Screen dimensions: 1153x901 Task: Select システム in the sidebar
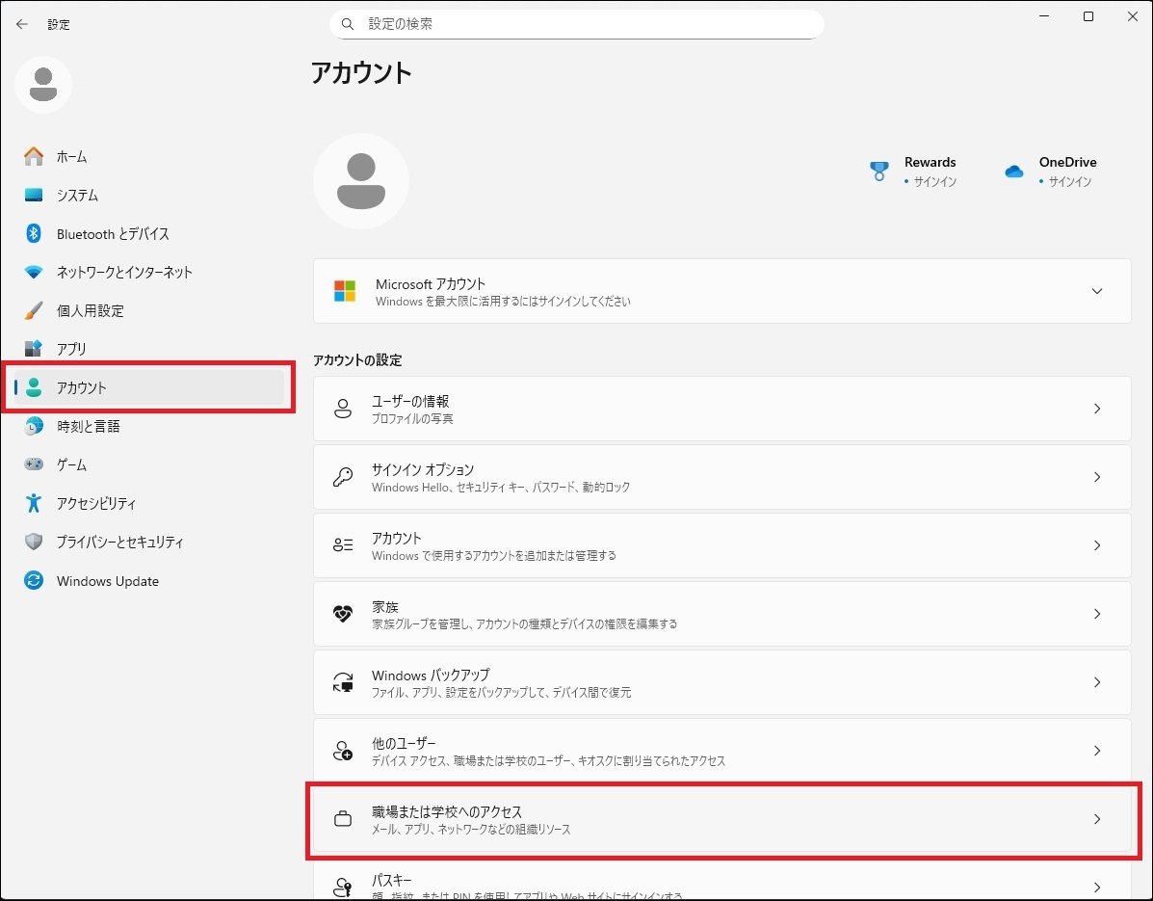(77, 195)
